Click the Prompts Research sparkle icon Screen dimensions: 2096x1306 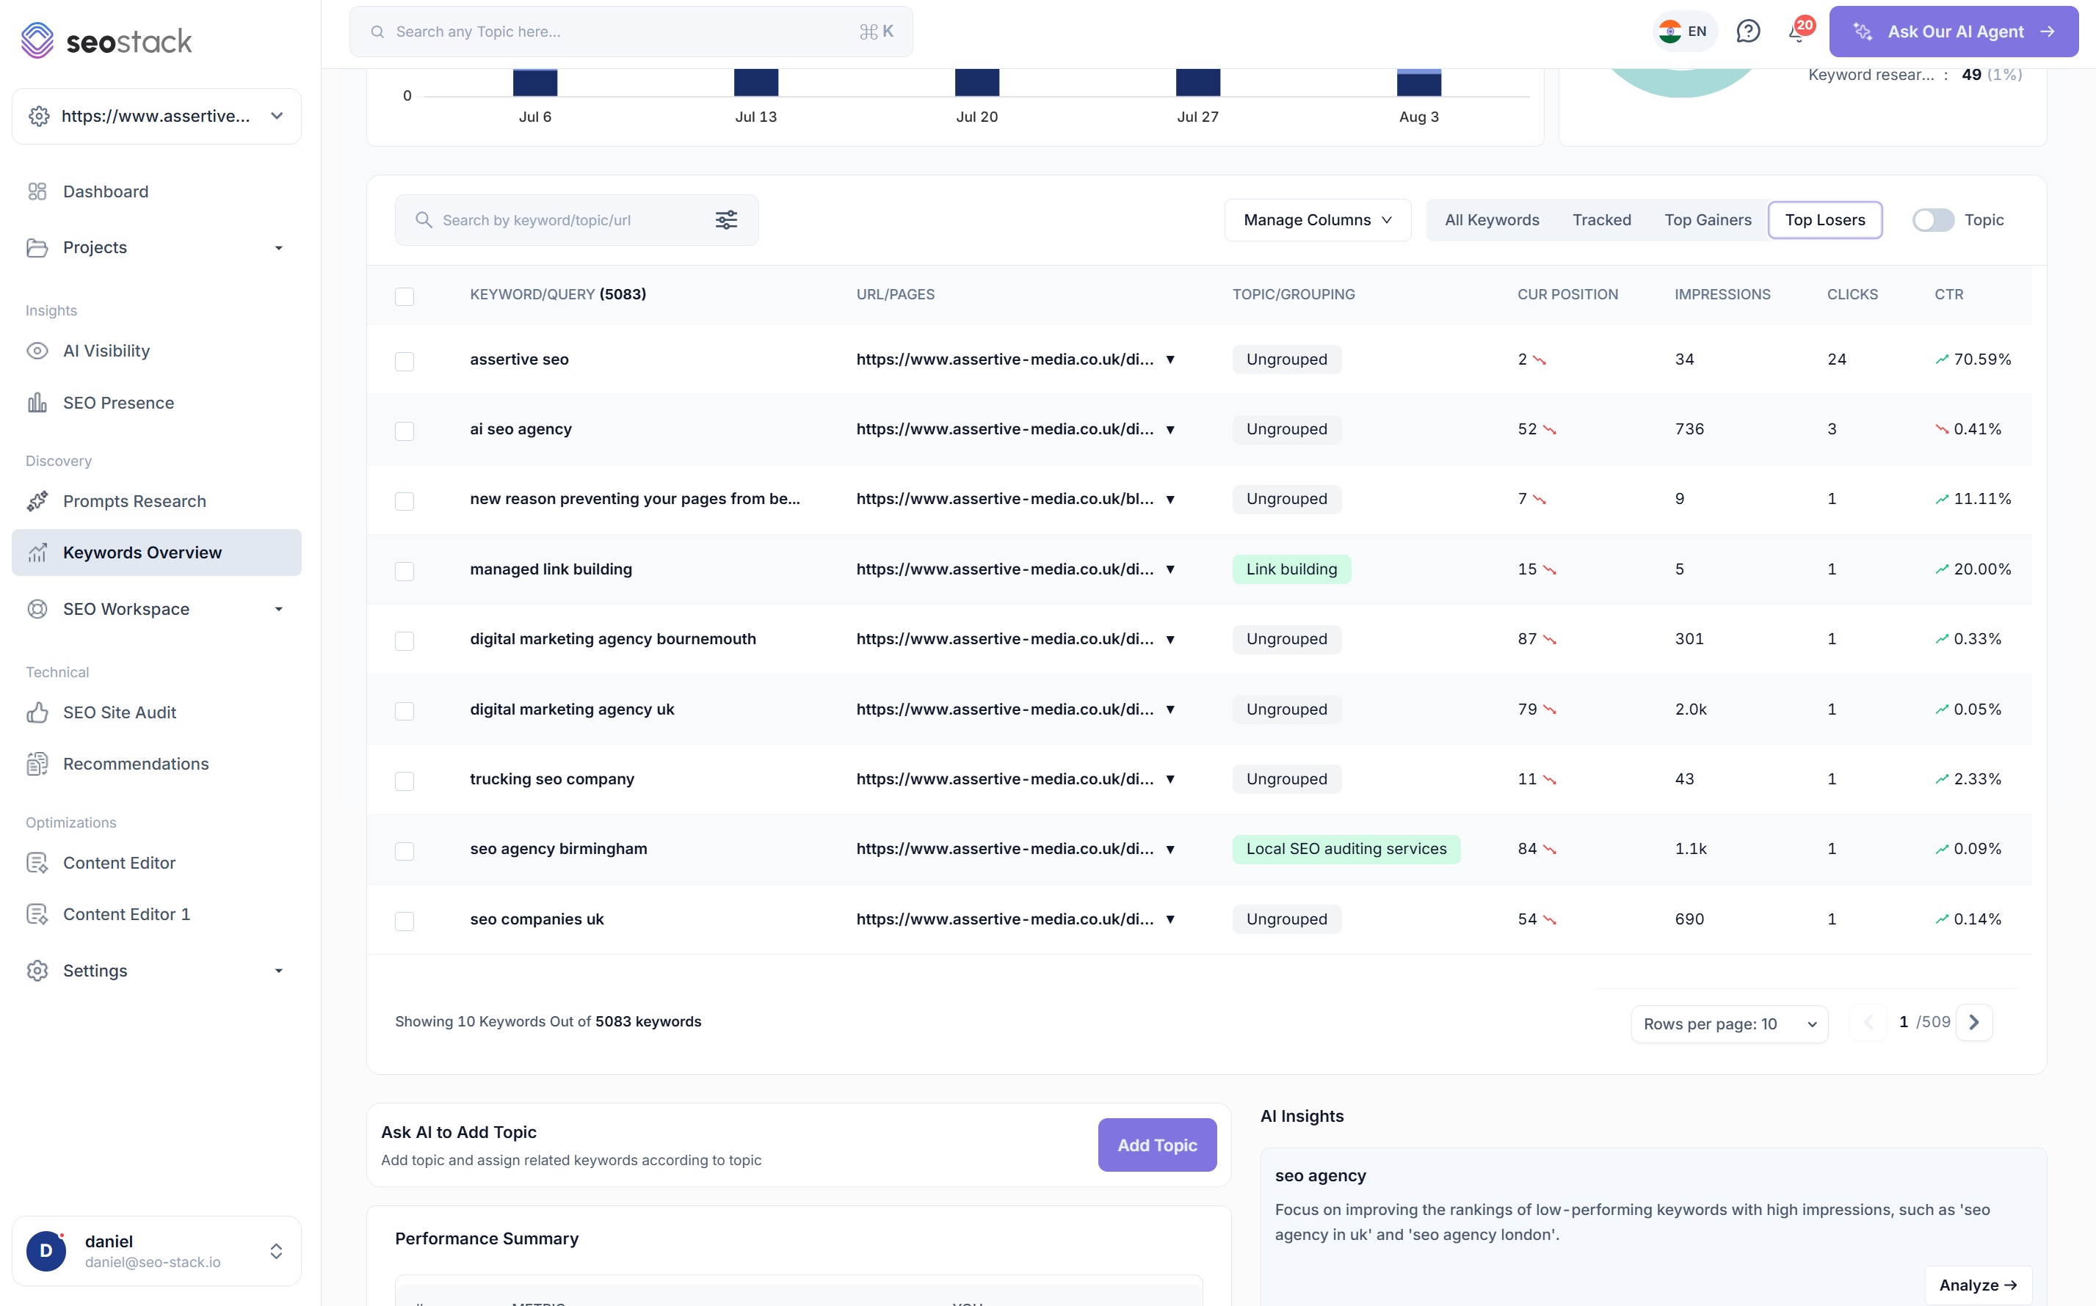[x=37, y=501]
